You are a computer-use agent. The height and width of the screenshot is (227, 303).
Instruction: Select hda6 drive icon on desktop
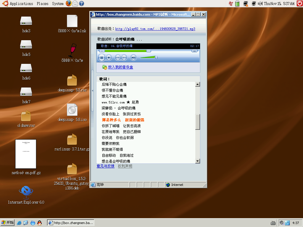[26, 68]
